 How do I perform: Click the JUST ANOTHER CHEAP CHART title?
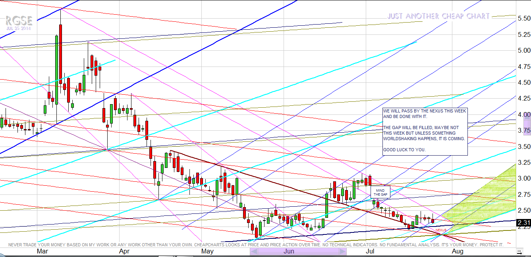click(x=438, y=16)
